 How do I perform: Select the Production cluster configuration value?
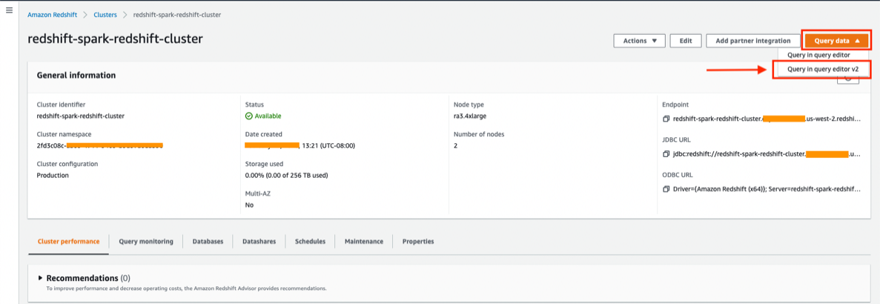[53, 175]
